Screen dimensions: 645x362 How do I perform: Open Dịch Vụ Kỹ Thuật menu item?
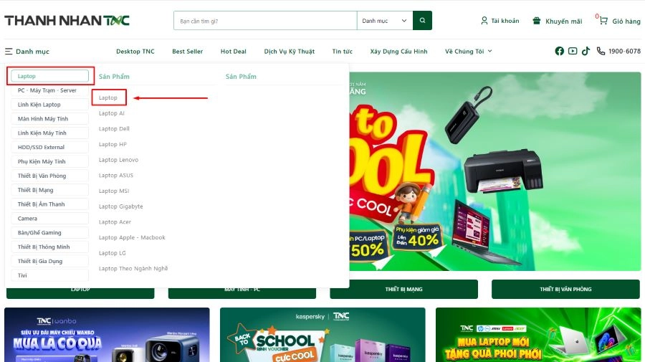point(290,52)
